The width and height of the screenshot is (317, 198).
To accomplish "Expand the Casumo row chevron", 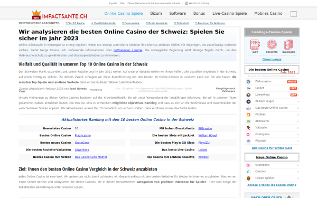I will [298, 172].
